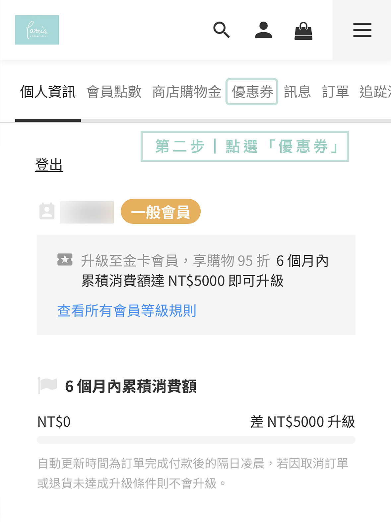This screenshot has height=522, width=391.
Task: Click the flag icon beside 累積消費額
Action: click(47, 385)
